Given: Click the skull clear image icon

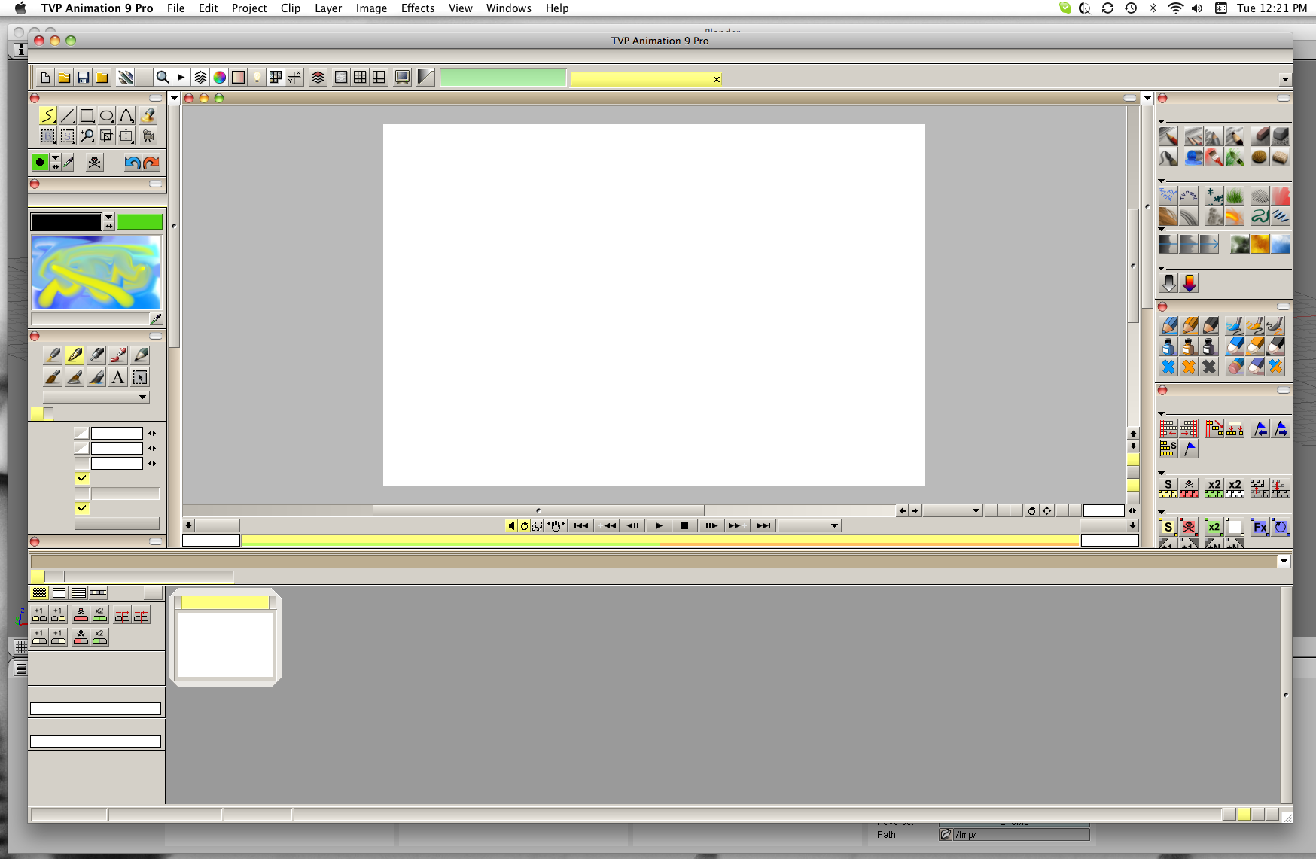Looking at the screenshot, I should (94, 162).
